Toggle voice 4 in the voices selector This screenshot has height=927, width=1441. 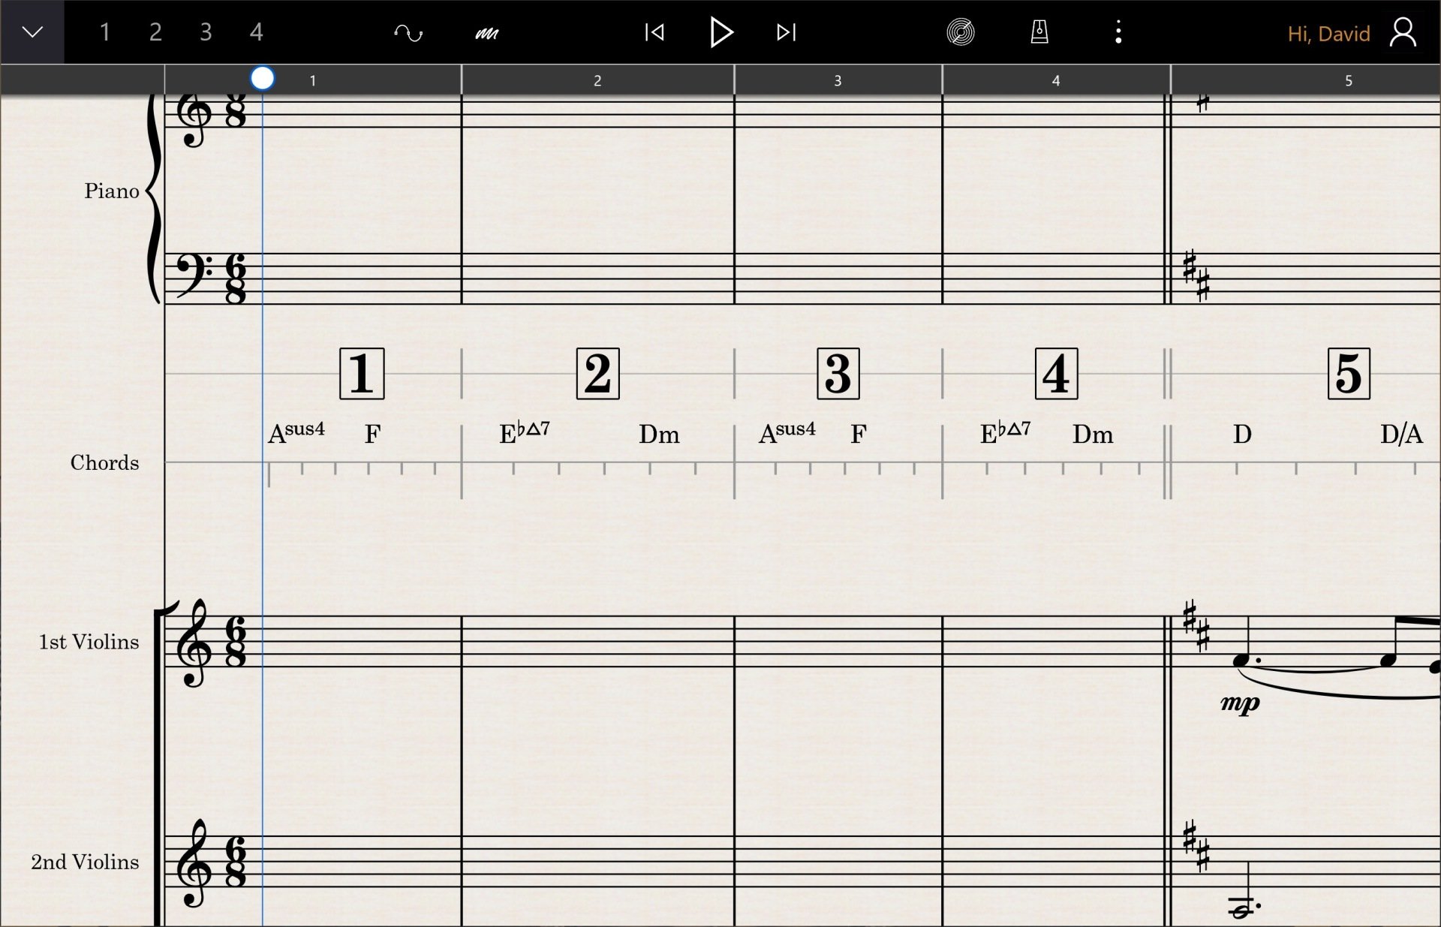pyautogui.click(x=256, y=32)
